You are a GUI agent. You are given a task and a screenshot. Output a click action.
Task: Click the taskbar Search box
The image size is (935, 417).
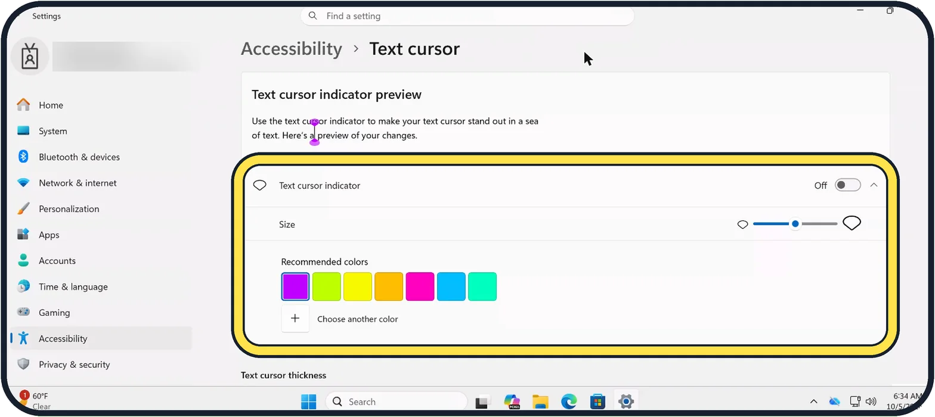tap(397, 402)
